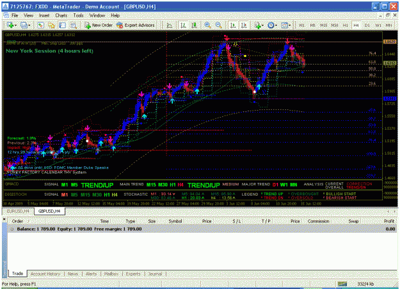Open the Account History tab
400x289 pixels.
coord(45,274)
